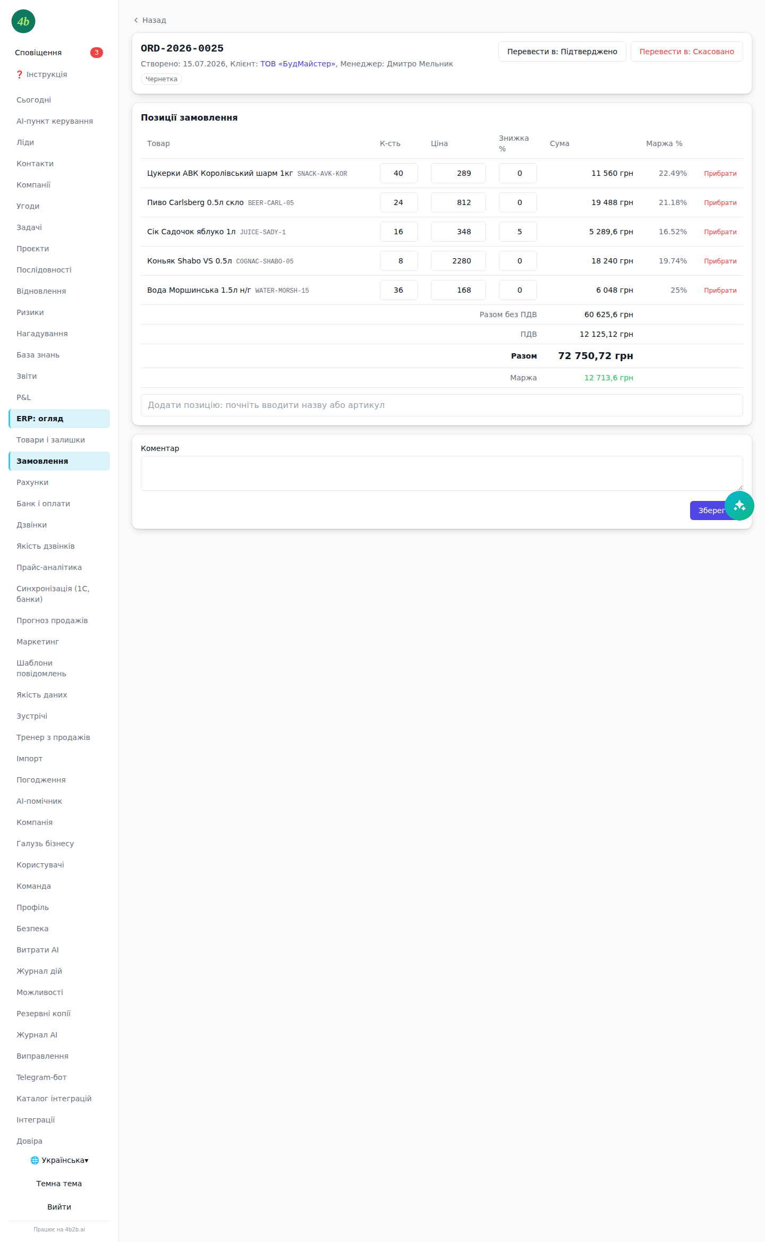This screenshot has width=765, height=1242.
Task: Open AI-пункт керування
Action: tap(59, 121)
